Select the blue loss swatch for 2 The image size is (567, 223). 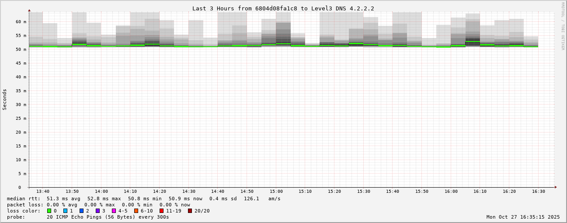point(82,211)
